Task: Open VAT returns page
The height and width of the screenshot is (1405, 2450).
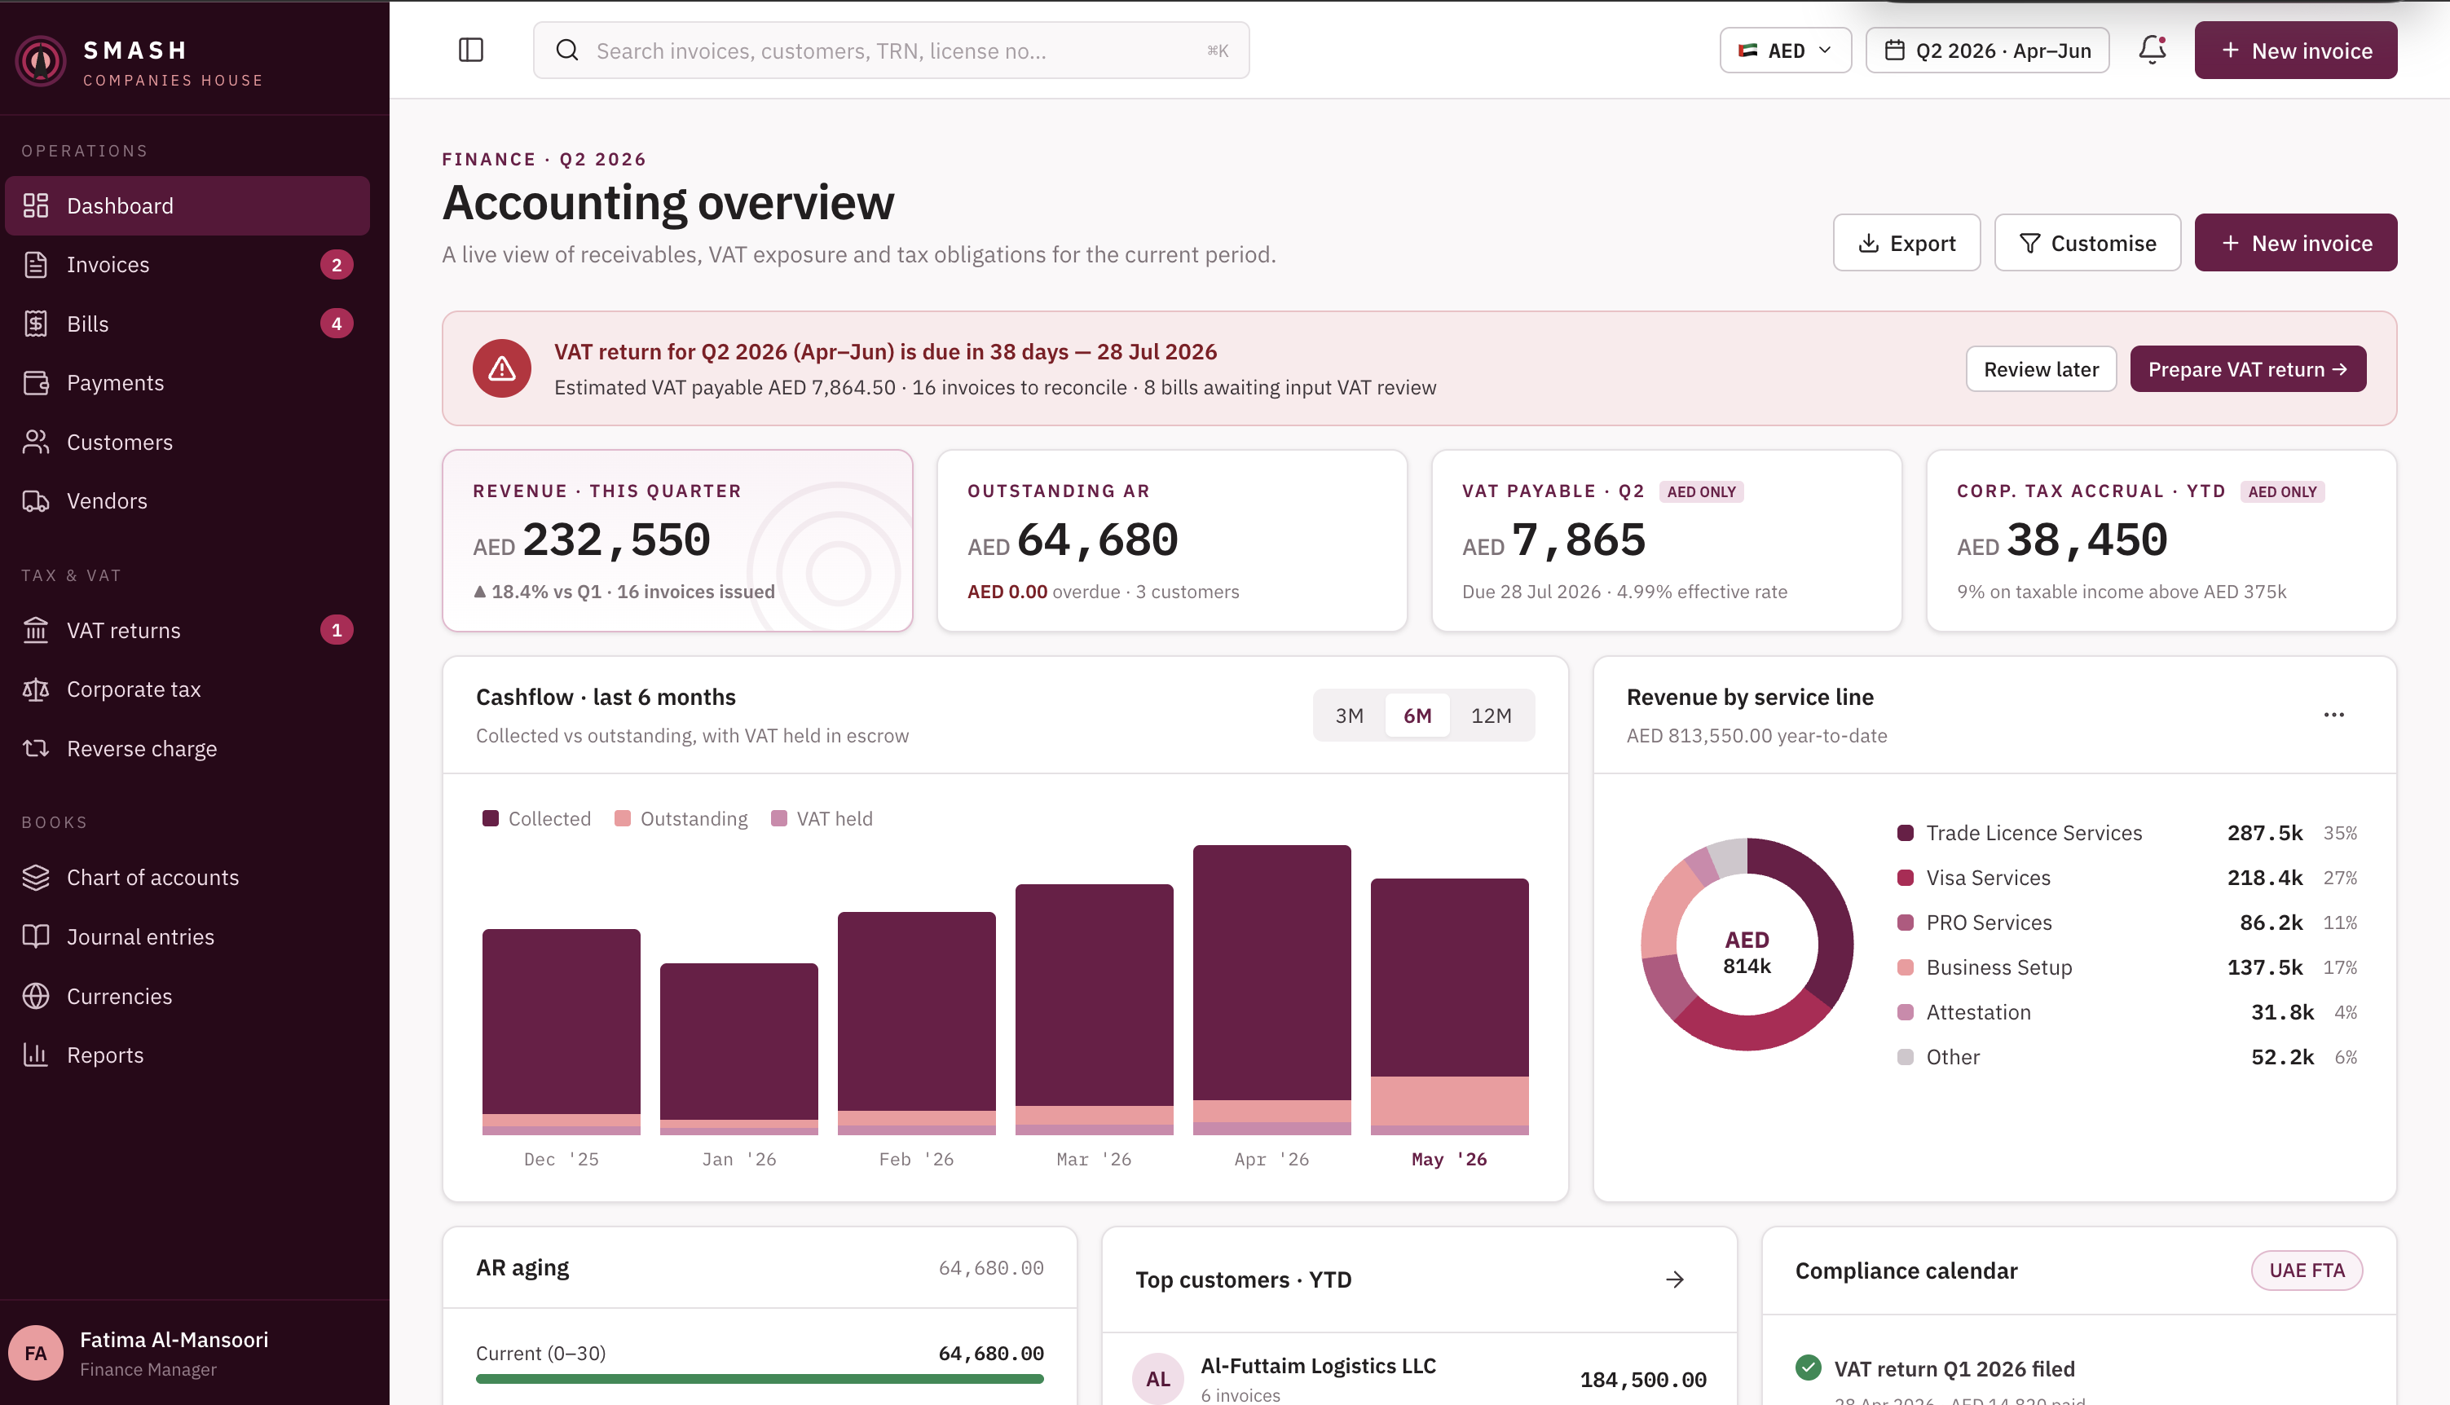Action: pyautogui.click(x=187, y=630)
